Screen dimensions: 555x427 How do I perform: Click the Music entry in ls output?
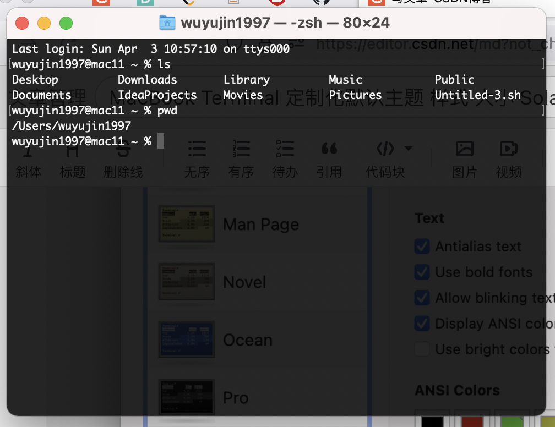point(345,80)
